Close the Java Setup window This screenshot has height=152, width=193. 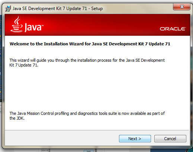click(181, 7)
